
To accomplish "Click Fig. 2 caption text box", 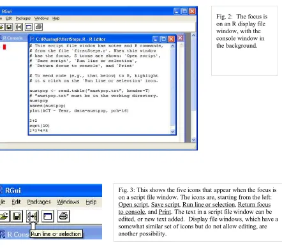I will [244, 41].
